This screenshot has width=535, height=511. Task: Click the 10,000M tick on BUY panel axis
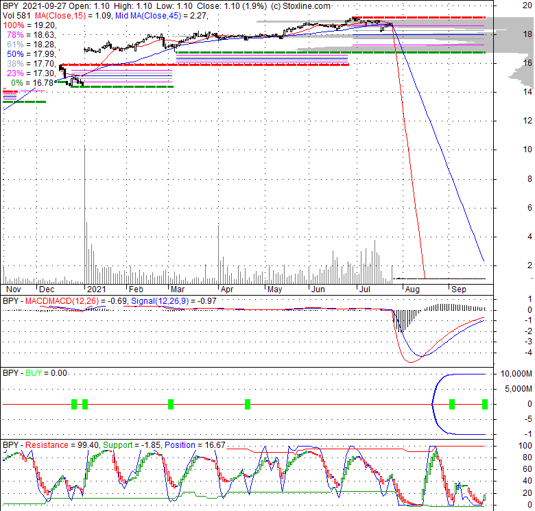tap(516, 374)
